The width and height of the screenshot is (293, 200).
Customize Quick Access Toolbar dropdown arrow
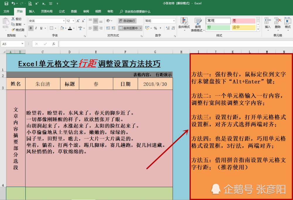(x=57, y=3)
